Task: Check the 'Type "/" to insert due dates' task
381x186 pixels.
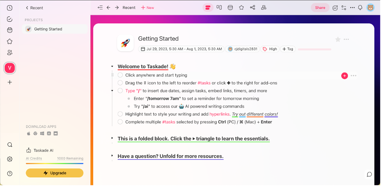Action: 120,90
